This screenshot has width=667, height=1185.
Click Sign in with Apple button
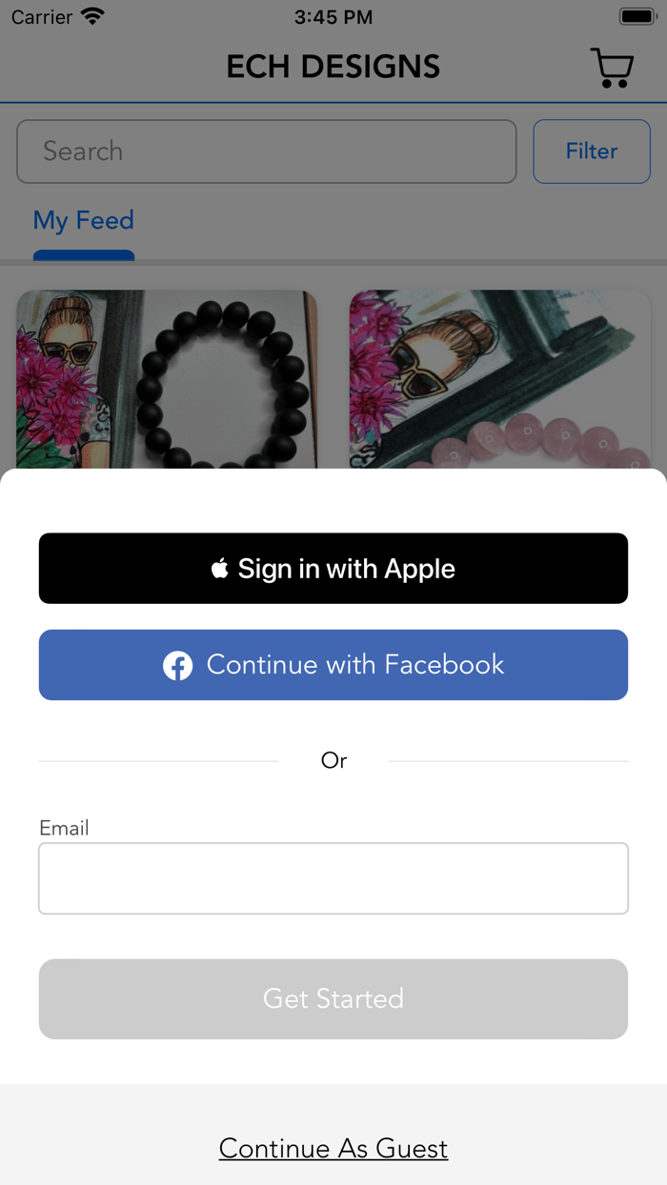(333, 569)
